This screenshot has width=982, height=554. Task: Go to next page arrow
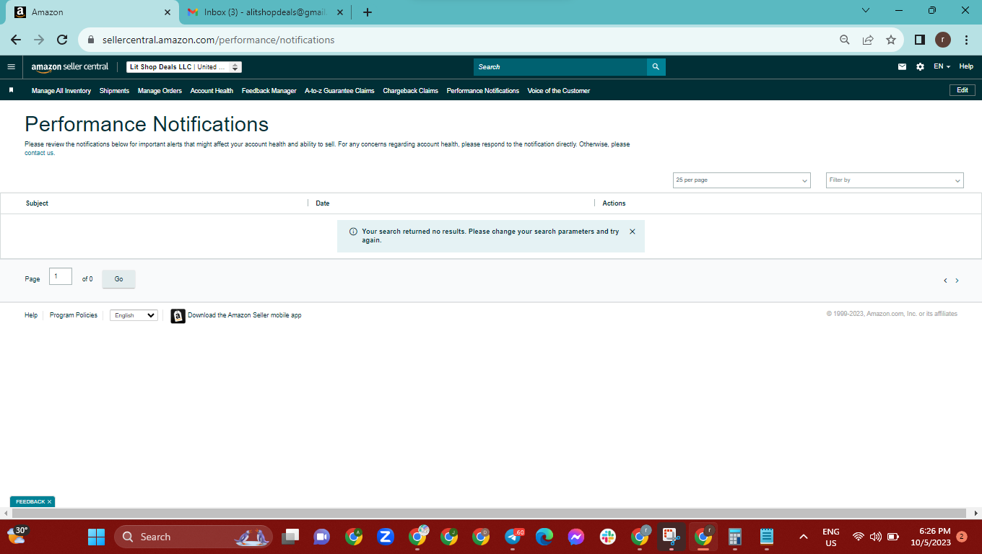(x=957, y=281)
